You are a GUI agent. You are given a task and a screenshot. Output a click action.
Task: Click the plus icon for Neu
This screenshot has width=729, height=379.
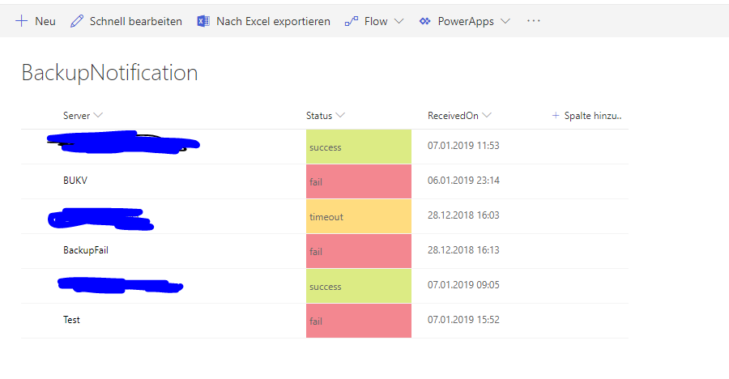tap(22, 21)
